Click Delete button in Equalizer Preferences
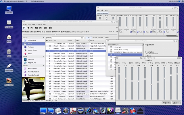This screenshot has width=184, height=115. click(x=166, y=103)
